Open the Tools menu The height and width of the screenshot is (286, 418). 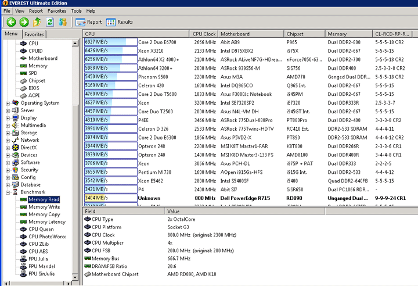click(76, 11)
